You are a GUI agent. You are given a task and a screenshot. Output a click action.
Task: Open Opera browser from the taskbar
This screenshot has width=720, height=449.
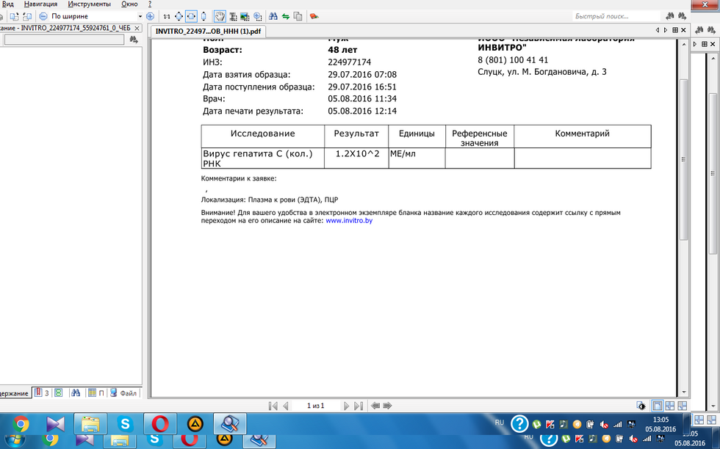tap(159, 423)
